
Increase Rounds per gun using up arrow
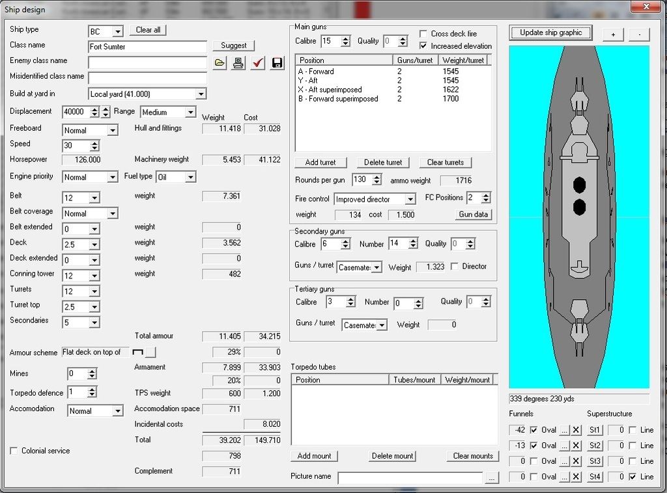point(377,177)
